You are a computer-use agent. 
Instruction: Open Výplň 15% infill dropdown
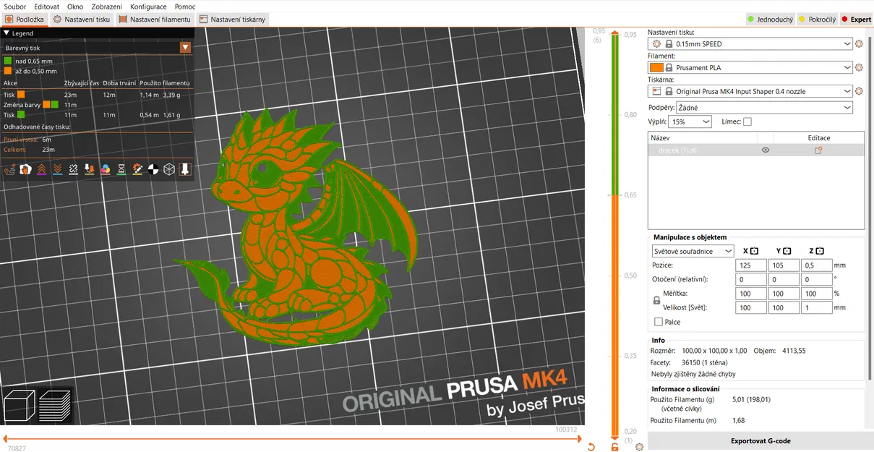click(x=690, y=122)
